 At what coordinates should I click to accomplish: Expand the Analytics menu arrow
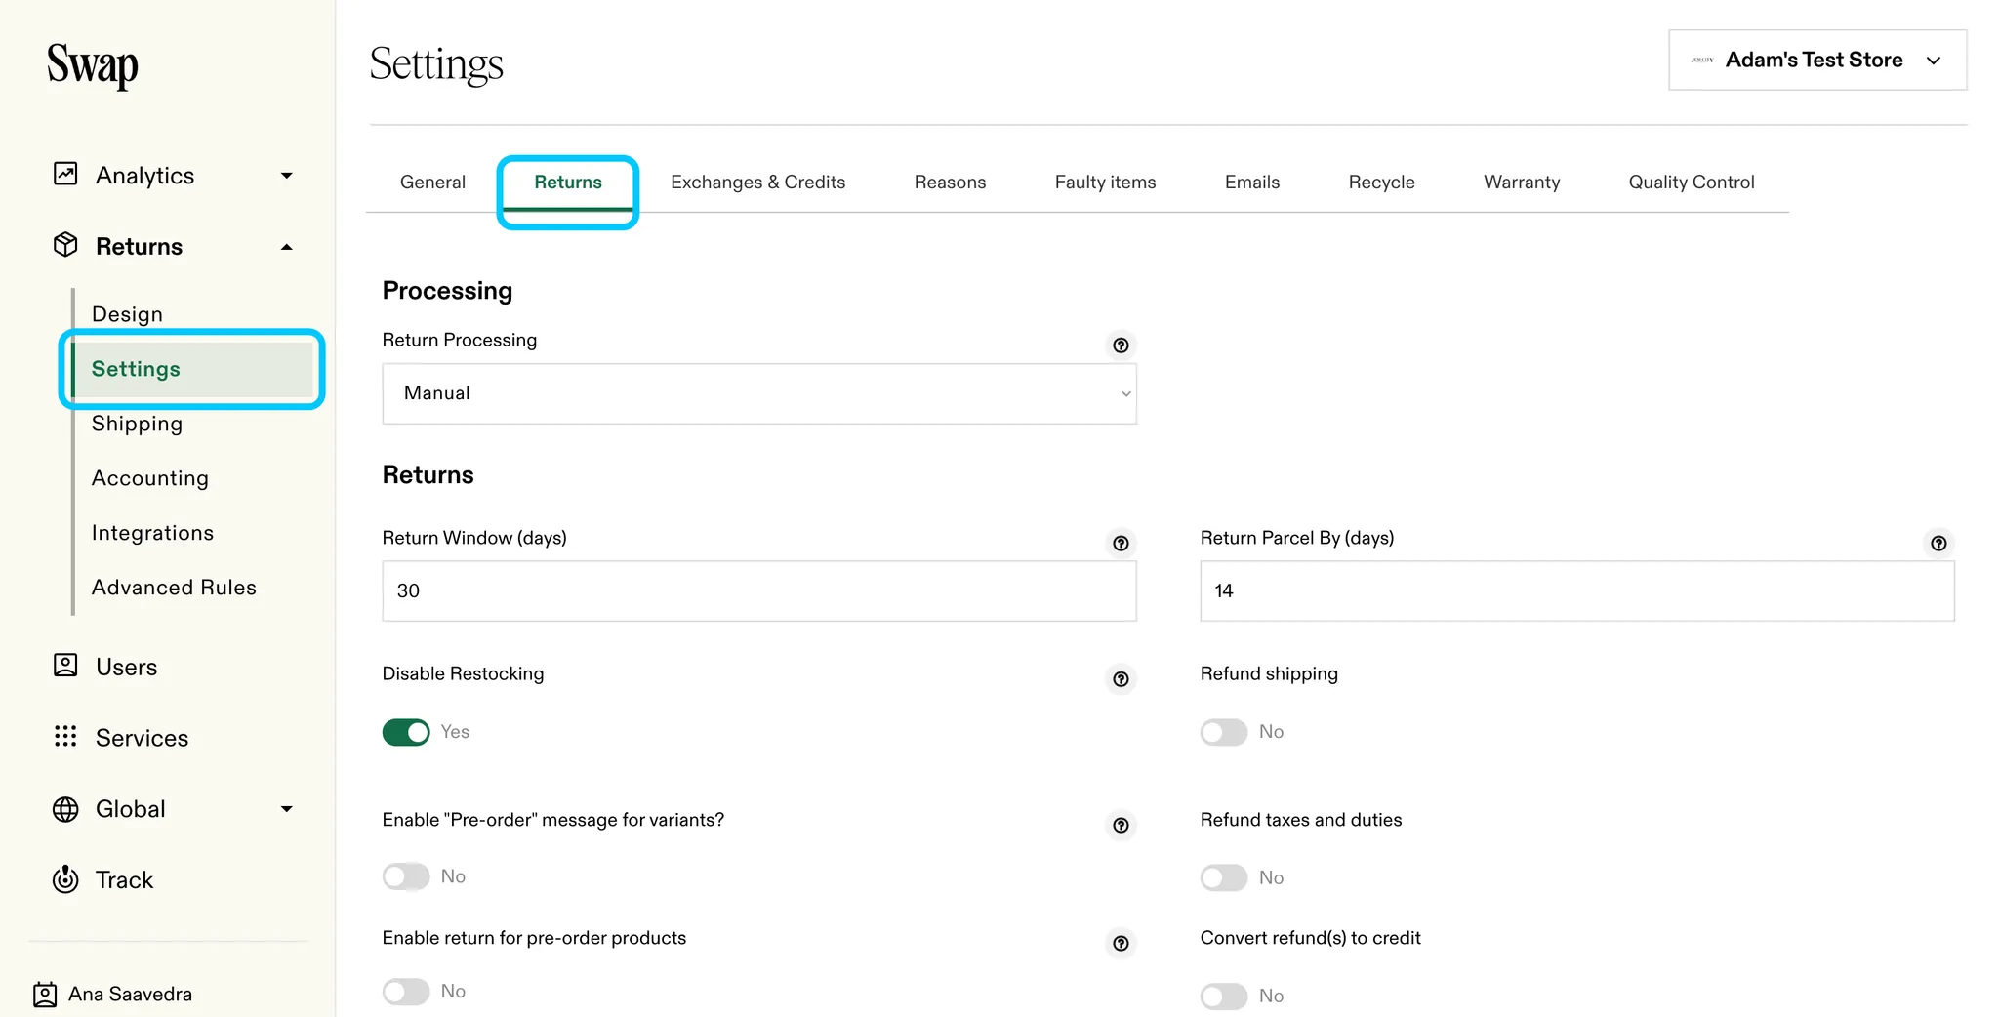287,176
